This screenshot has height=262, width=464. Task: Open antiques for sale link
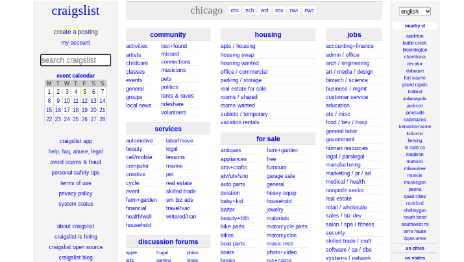tap(230, 150)
